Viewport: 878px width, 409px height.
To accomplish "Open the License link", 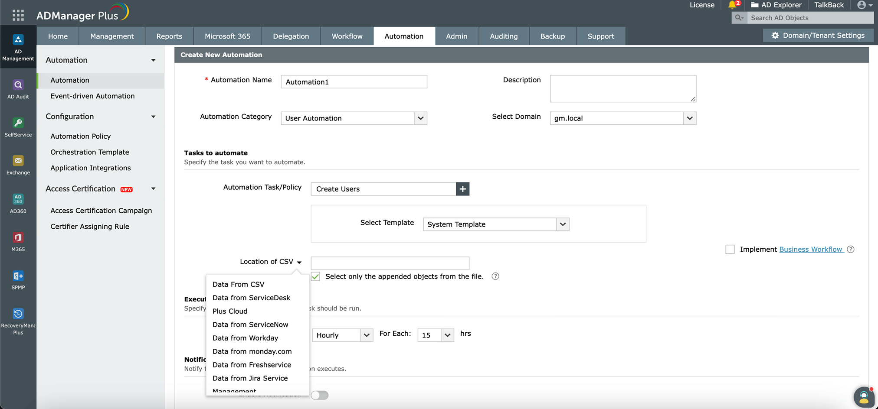I will point(702,5).
